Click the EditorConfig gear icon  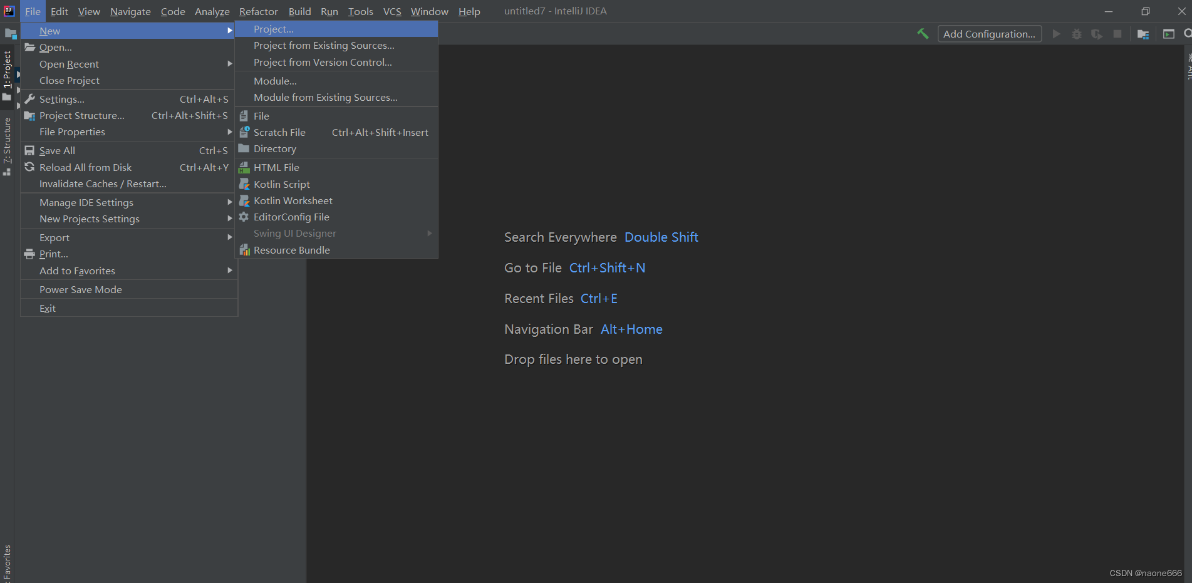(x=244, y=217)
